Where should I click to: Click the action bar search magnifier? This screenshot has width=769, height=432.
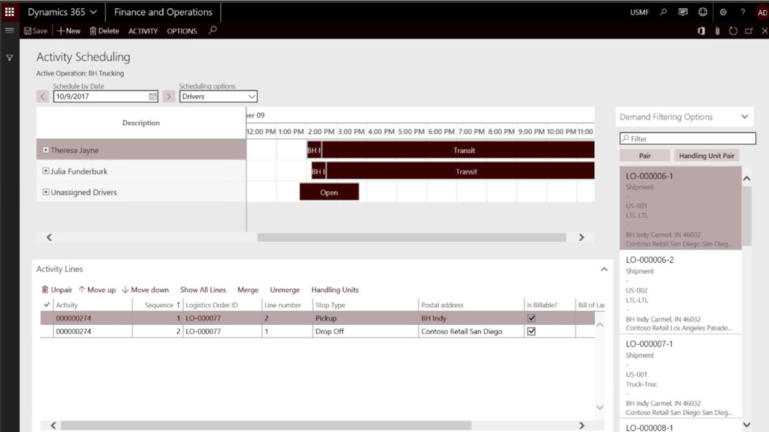(212, 30)
